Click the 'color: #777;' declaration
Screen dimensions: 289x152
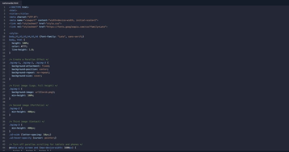(19, 47)
